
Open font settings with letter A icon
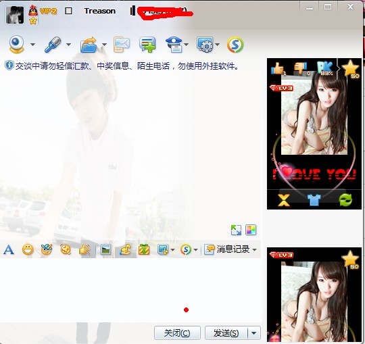[x=9, y=250]
